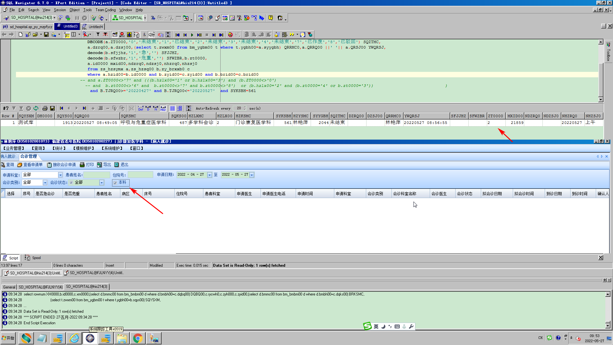The image size is (613, 345).
Task: Click the 导出 export icon
Action: (99, 165)
